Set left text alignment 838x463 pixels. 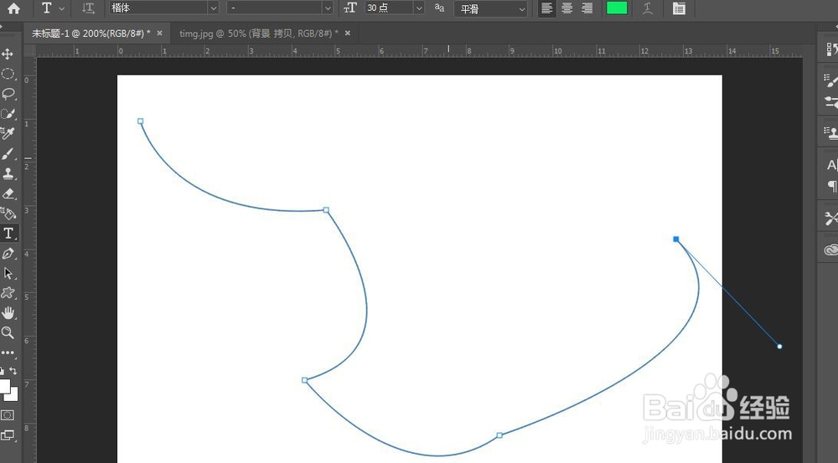(546, 8)
